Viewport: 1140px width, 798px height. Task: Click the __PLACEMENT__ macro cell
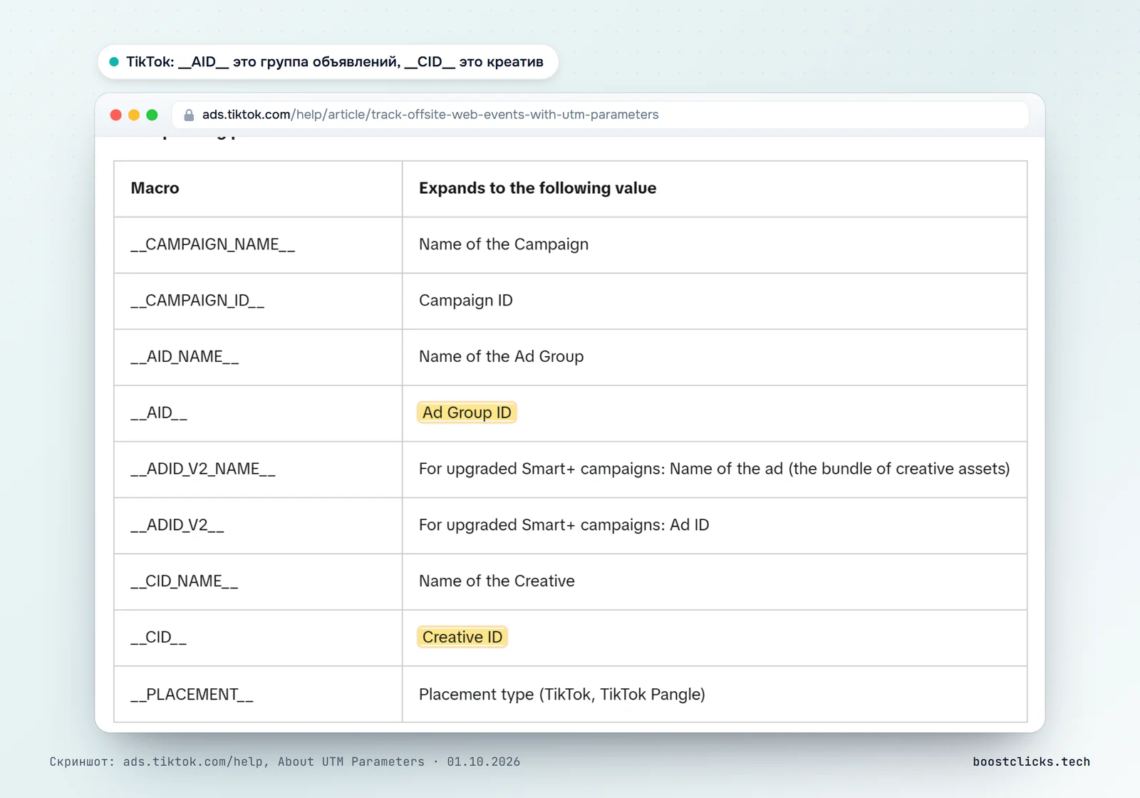pyautogui.click(x=258, y=695)
